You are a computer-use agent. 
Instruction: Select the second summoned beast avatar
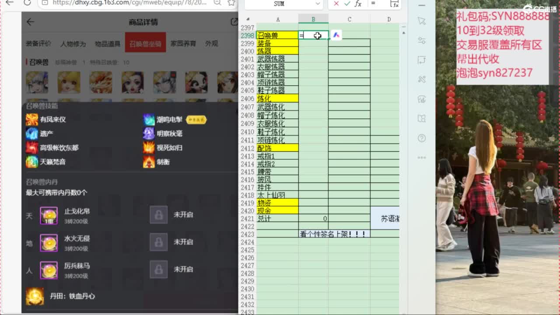69,82
